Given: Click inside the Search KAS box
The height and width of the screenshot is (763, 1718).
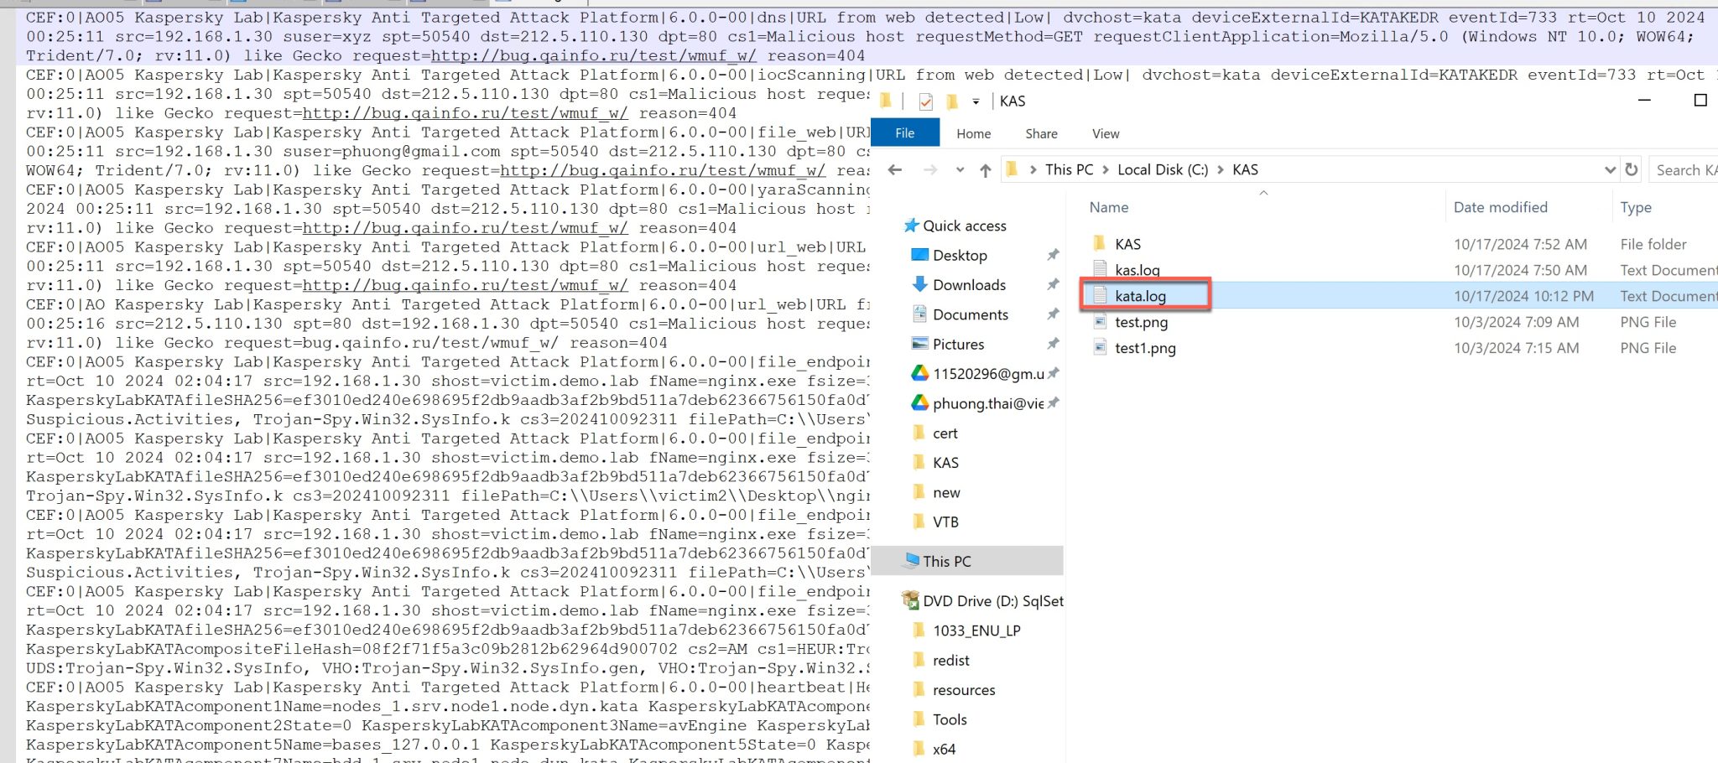Looking at the screenshot, I should pyautogui.click(x=1684, y=169).
